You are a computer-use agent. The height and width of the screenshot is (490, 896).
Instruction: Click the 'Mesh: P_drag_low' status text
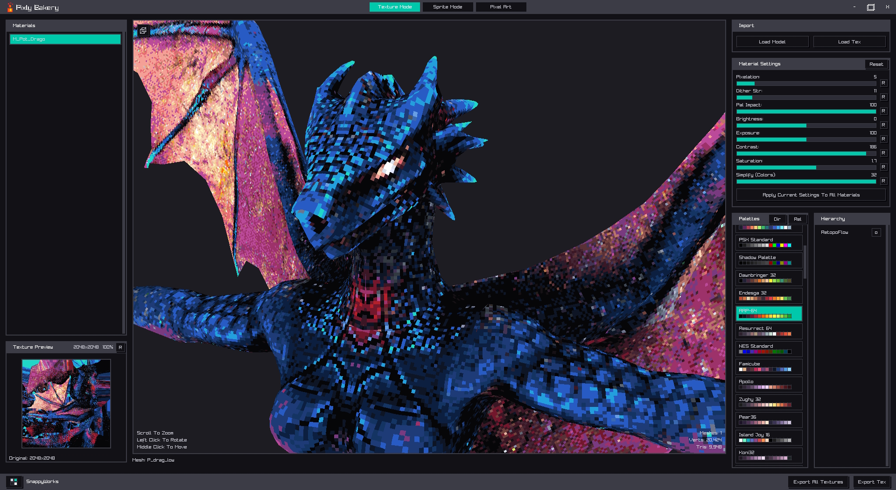(153, 460)
